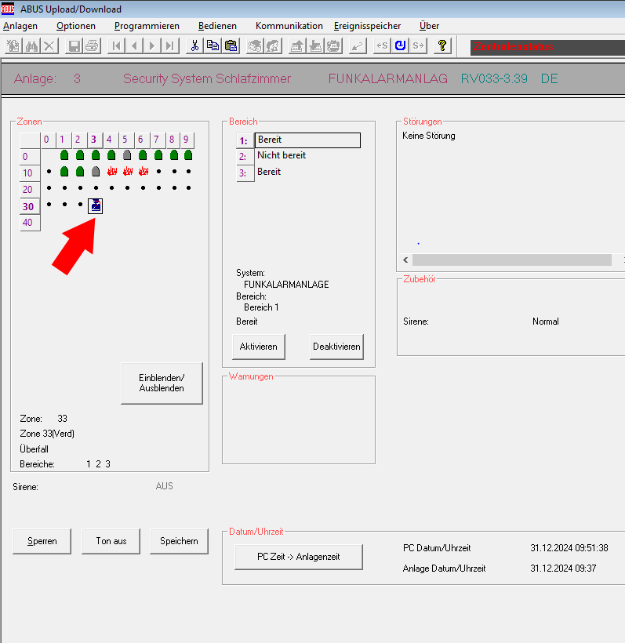The image size is (625, 643).
Task: Click the clipboard paste toolbar icon
Action: 231,45
